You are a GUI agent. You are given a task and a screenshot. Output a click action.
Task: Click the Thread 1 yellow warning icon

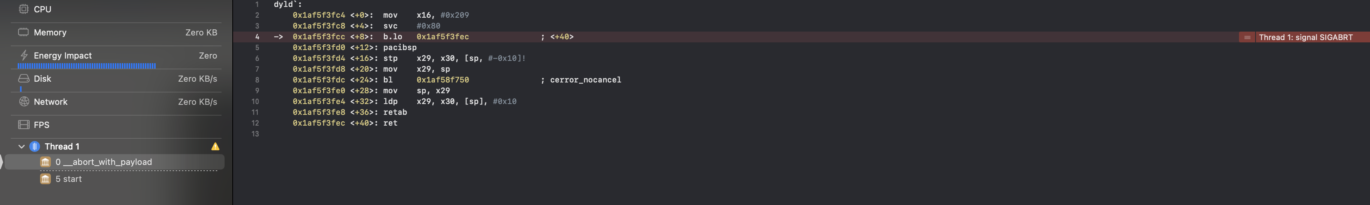(215, 146)
